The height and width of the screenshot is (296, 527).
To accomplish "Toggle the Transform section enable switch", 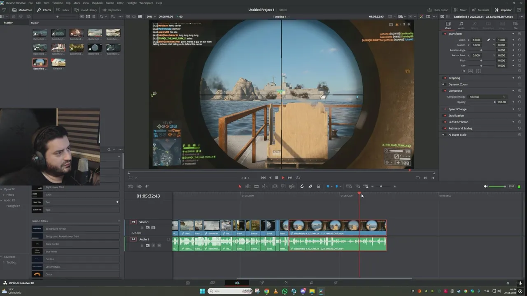I will point(445,34).
